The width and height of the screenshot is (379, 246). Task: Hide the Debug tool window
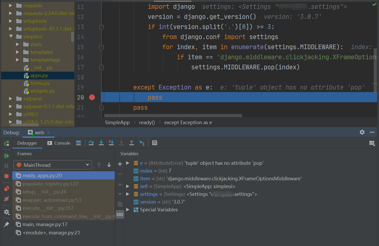372,132
